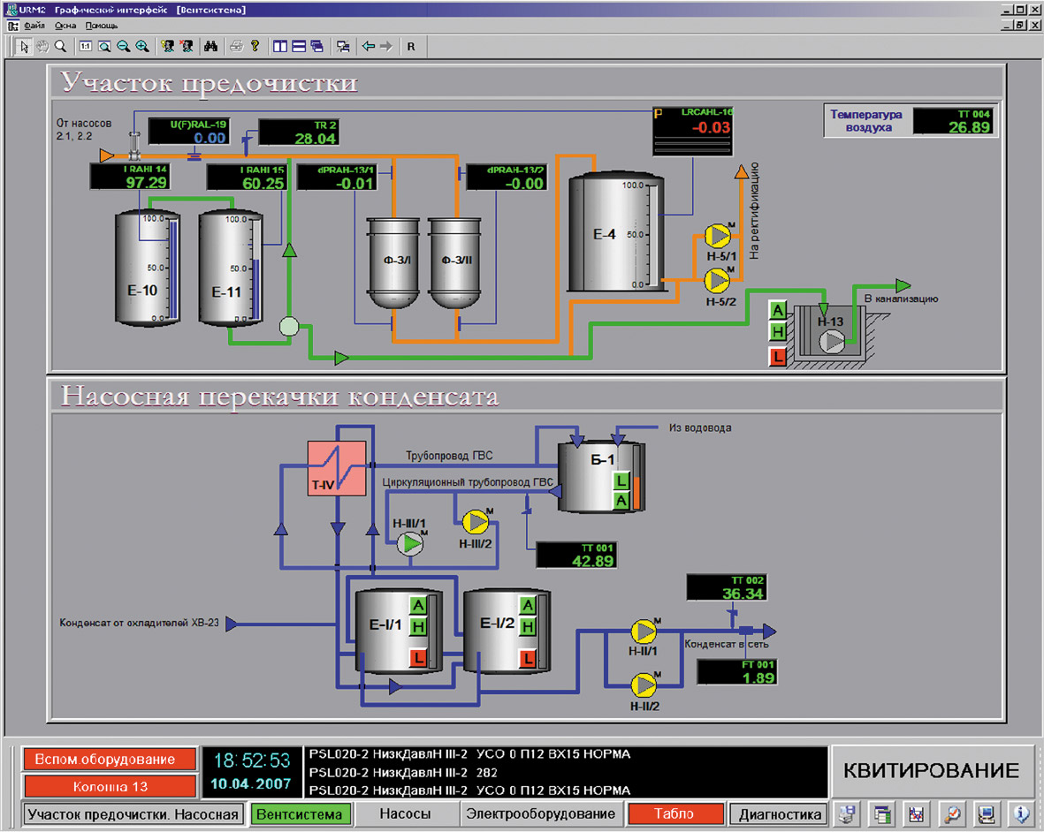
Task: Switch to Электрооборудование tab
Action: pyautogui.click(x=541, y=814)
